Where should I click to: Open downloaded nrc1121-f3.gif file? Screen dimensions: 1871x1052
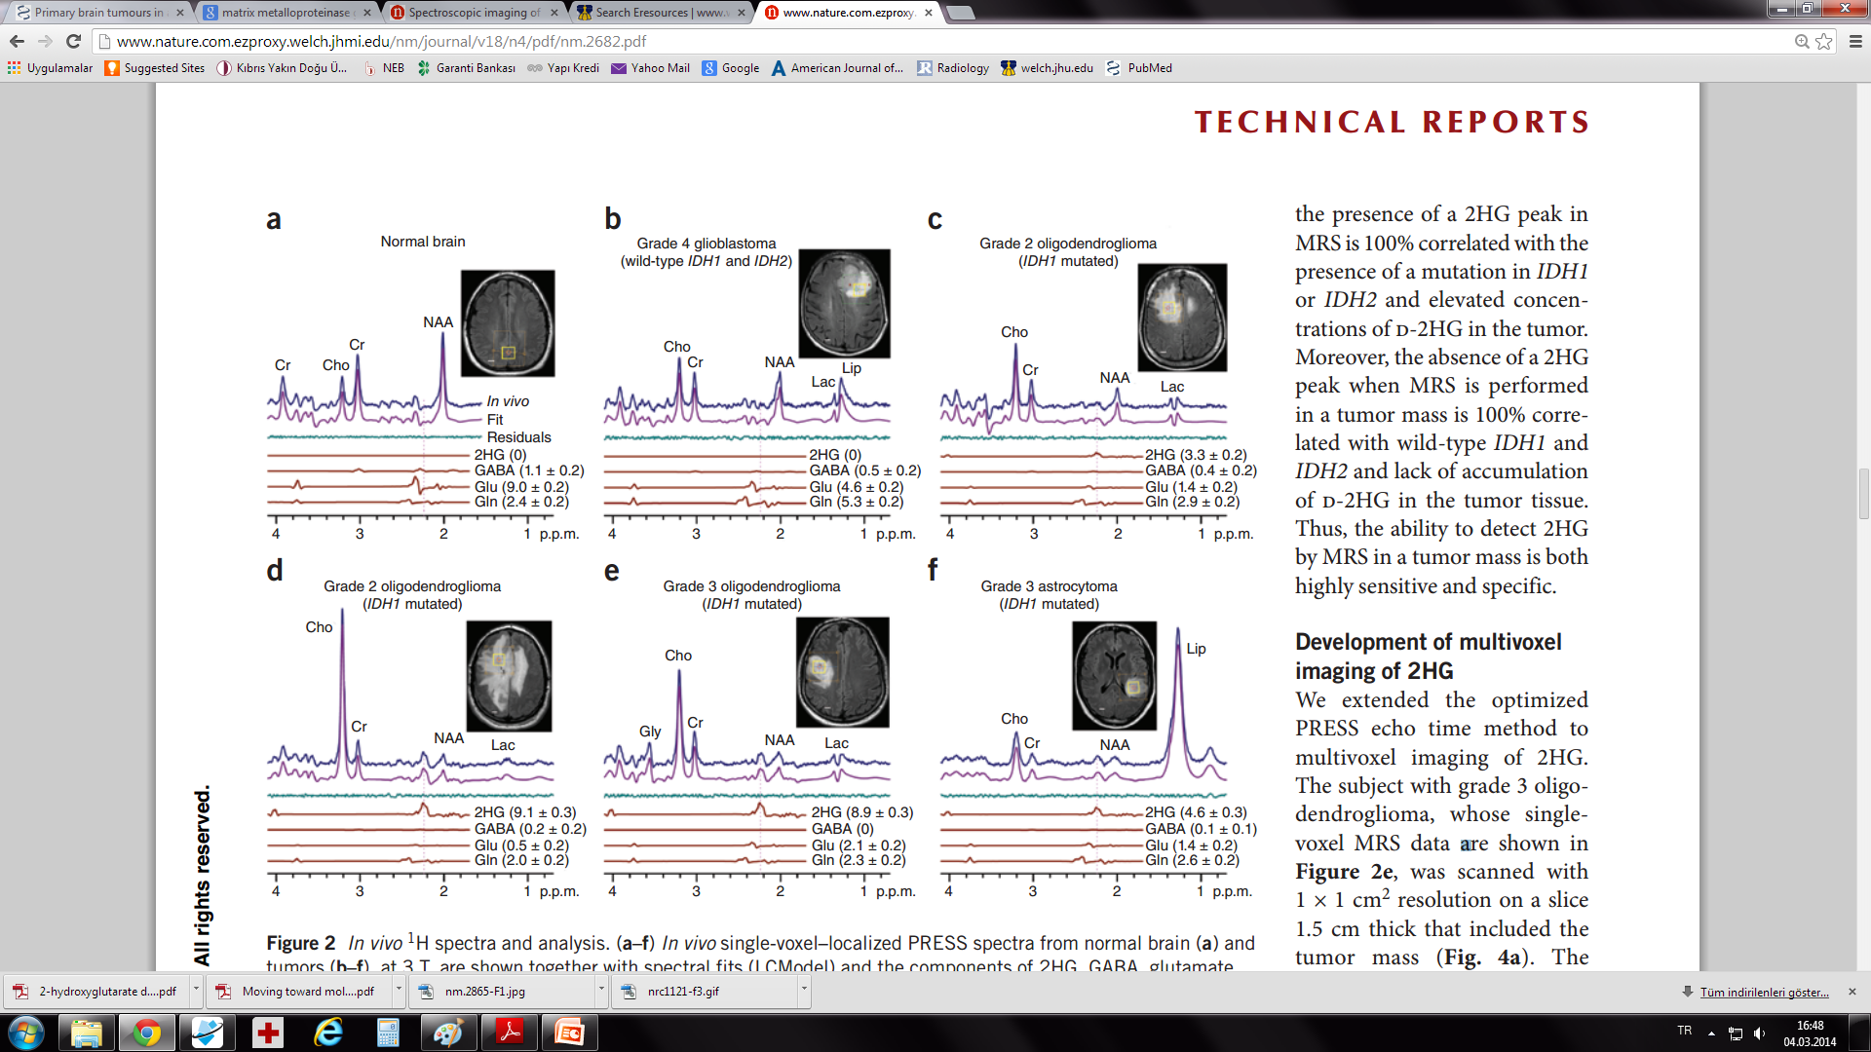pos(706,992)
